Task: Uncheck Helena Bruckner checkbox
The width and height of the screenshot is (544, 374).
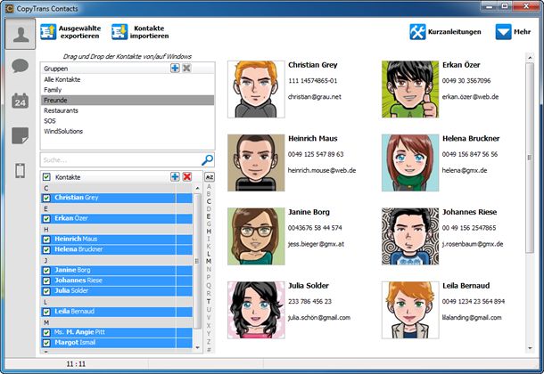Action: point(46,249)
